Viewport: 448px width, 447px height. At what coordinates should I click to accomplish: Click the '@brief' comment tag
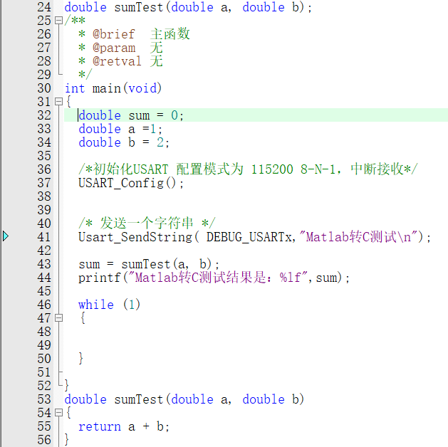113,34
